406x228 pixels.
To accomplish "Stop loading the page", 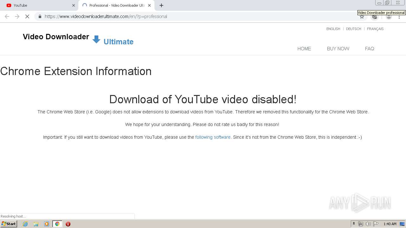I will click(27, 16).
